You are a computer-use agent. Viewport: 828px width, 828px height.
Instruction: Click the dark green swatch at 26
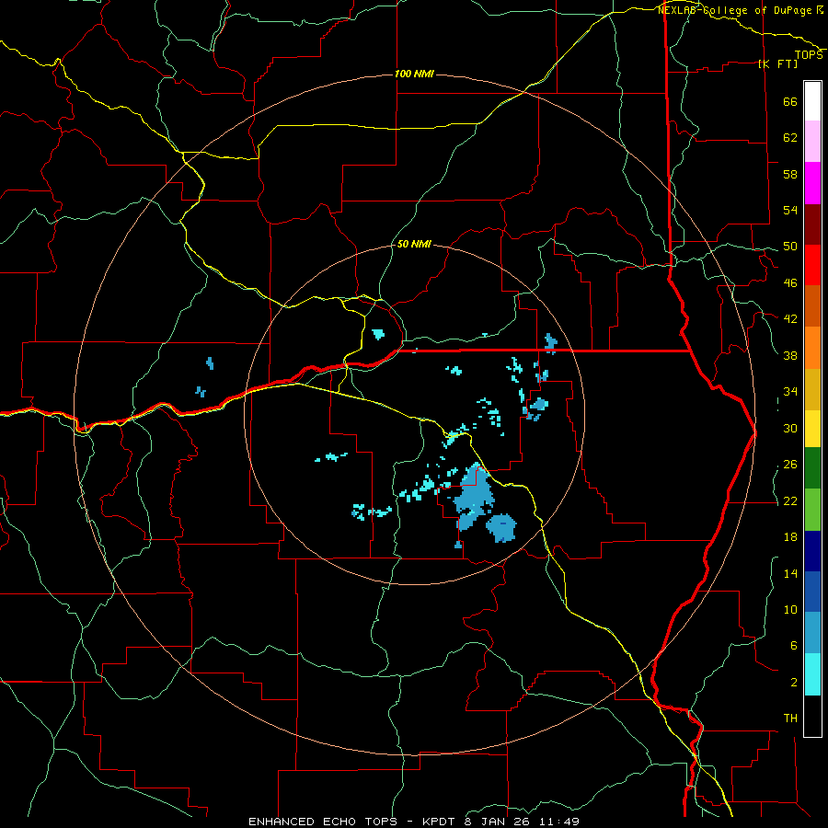click(812, 468)
